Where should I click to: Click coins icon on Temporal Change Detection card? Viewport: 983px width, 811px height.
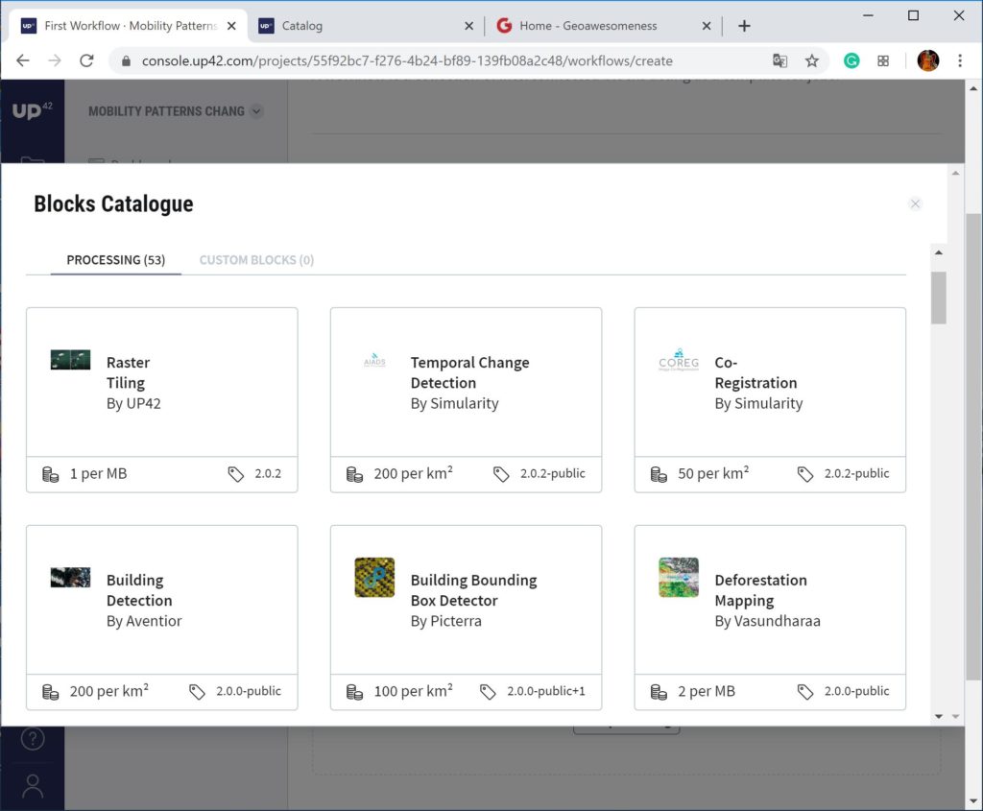tap(354, 474)
